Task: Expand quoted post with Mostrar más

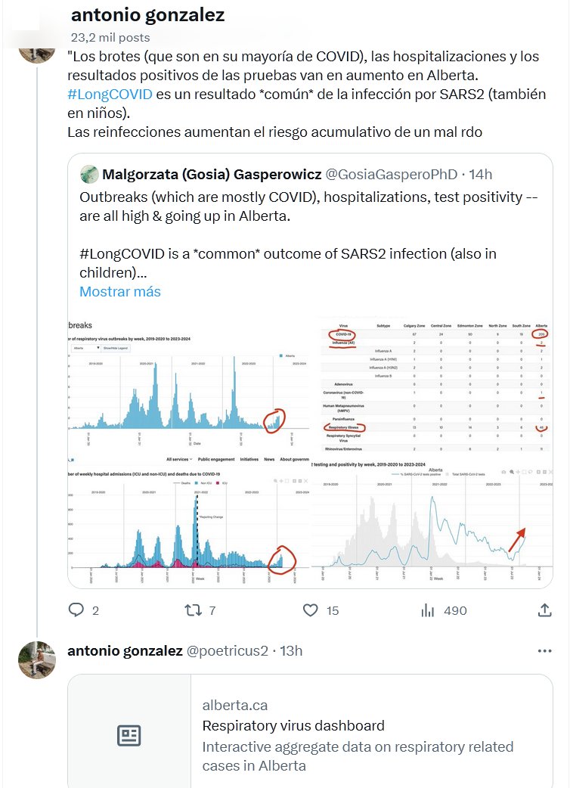Action: point(120,291)
